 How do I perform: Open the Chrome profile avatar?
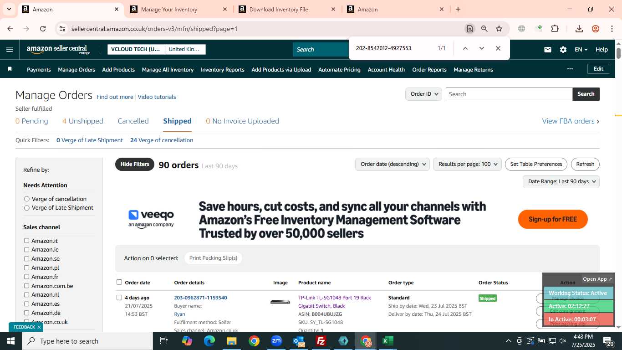tap(596, 29)
